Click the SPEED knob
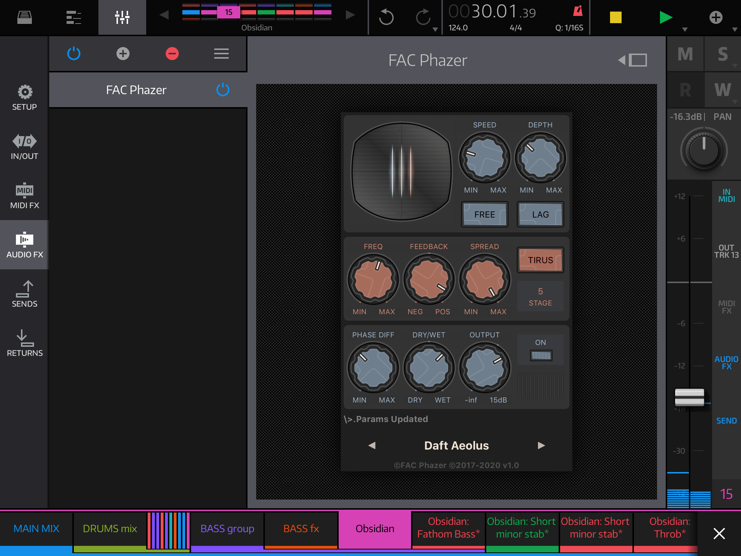 [484, 158]
